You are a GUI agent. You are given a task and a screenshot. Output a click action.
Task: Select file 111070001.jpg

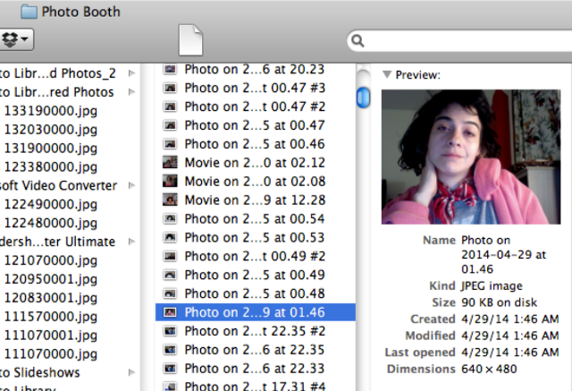[50, 335]
